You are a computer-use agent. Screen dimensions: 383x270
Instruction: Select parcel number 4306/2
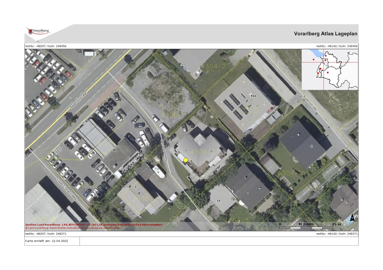(203, 152)
